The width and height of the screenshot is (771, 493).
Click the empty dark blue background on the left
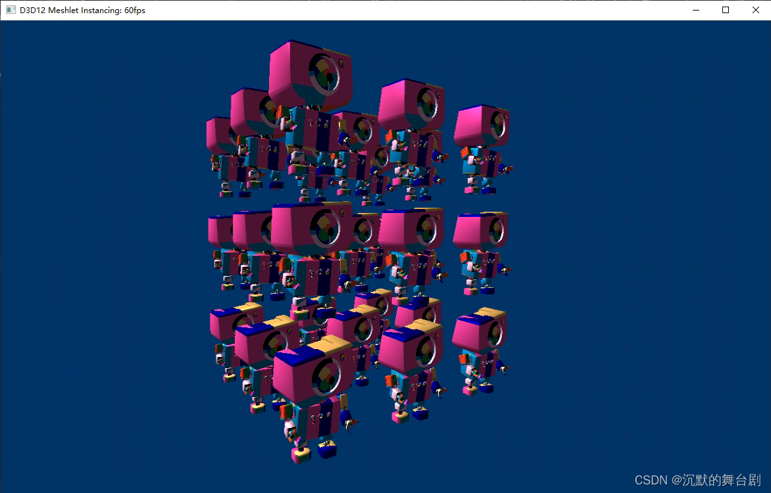click(99, 263)
